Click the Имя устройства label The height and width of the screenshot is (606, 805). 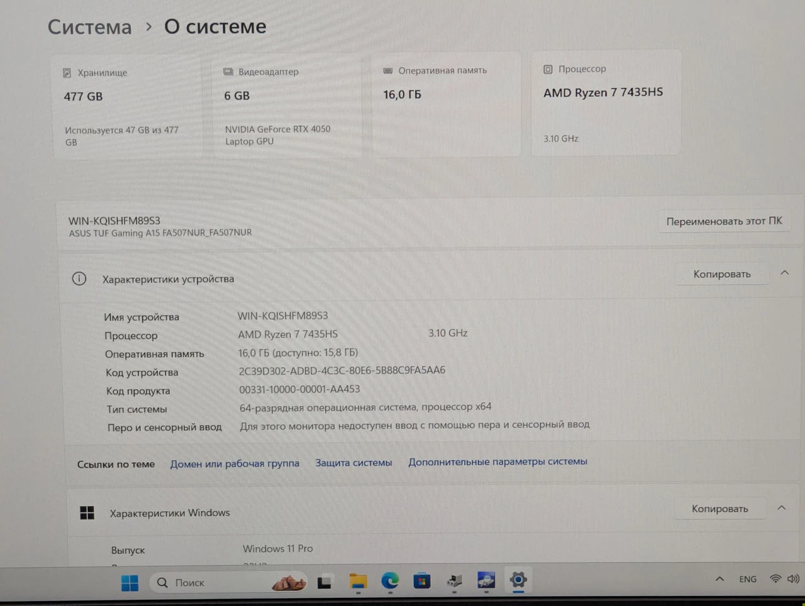pos(142,317)
